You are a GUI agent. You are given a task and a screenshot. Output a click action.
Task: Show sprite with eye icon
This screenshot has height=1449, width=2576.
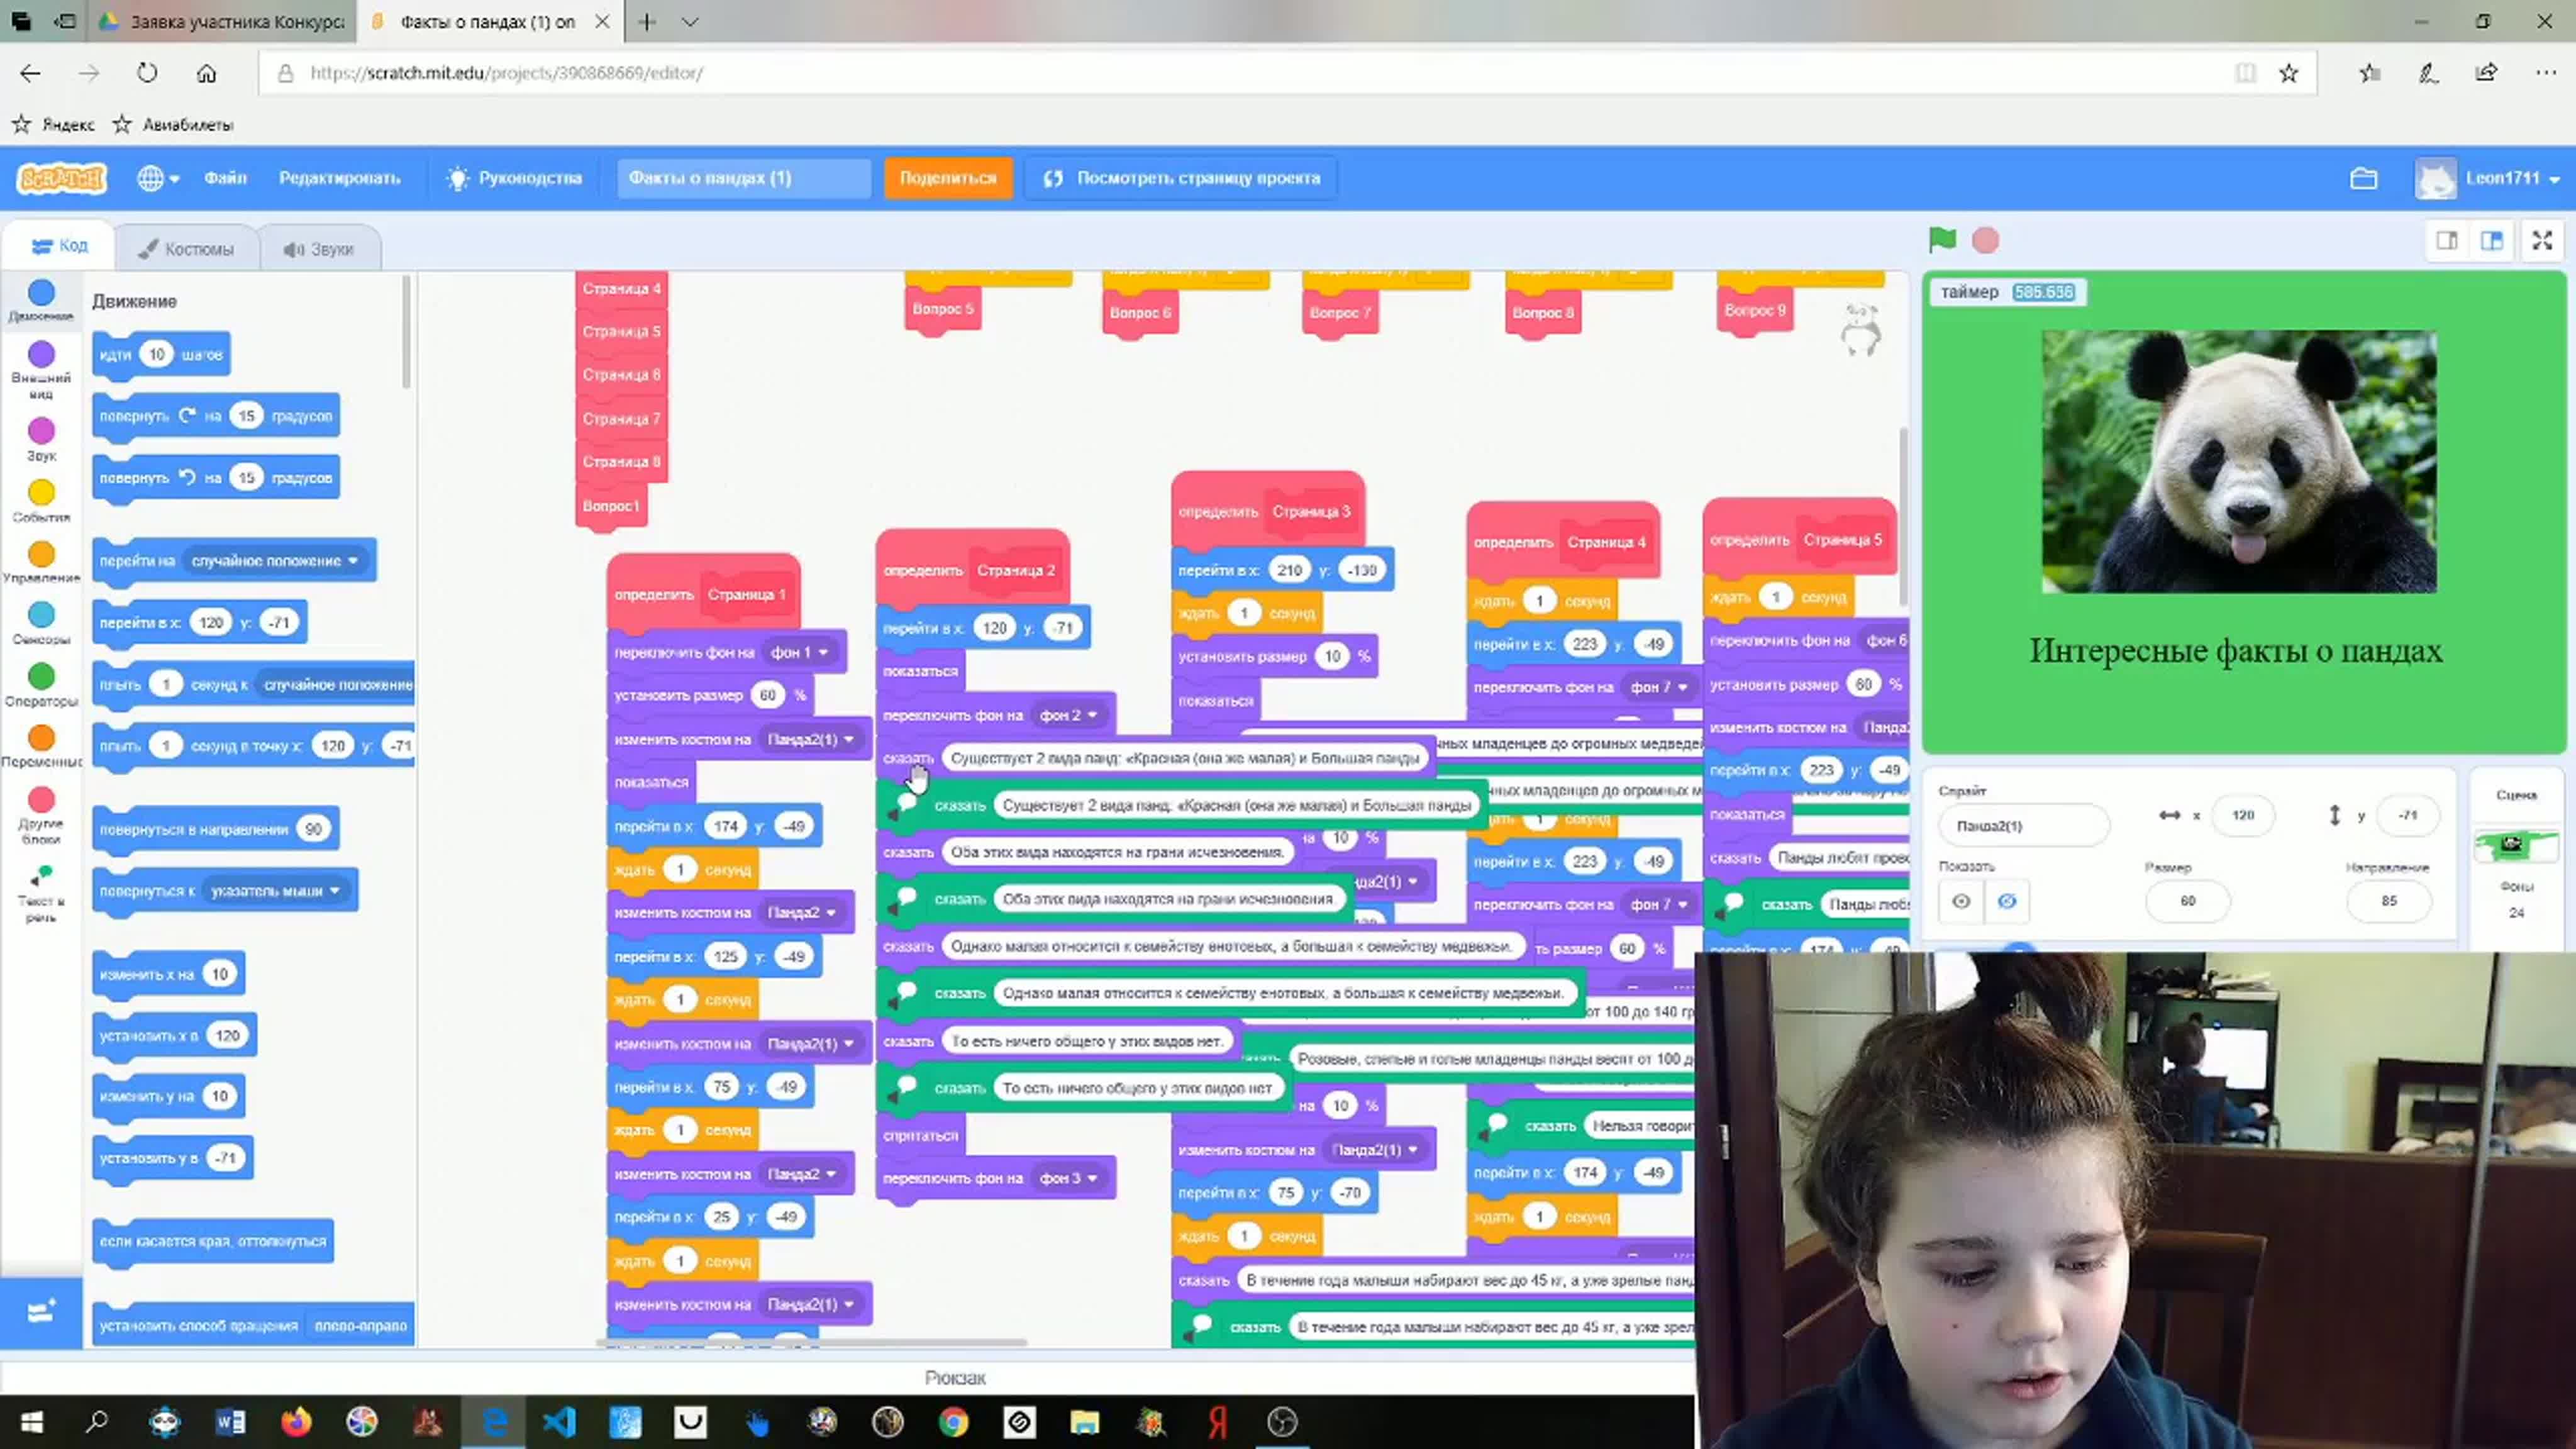pyautogui.click(x=1961, y=901)
